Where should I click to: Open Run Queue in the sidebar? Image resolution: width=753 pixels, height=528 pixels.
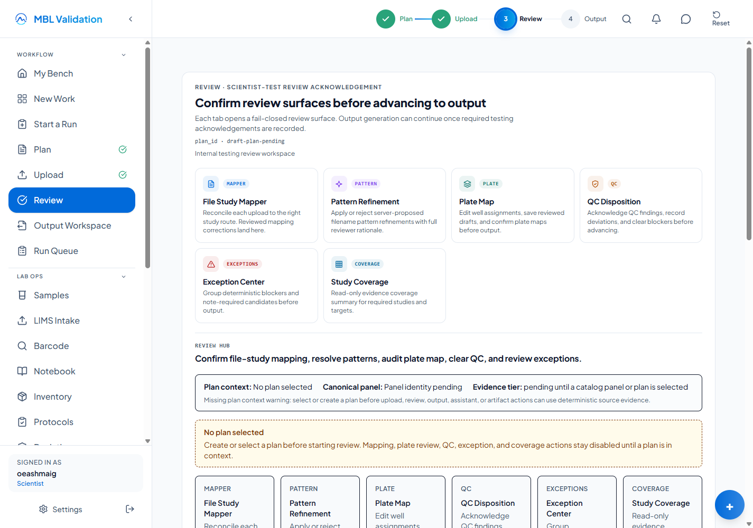pyautogui.click(x=72, y=251)
